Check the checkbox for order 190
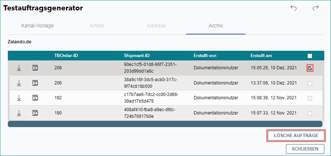Screen dimensions: 331x156 [x=310, y=113]
